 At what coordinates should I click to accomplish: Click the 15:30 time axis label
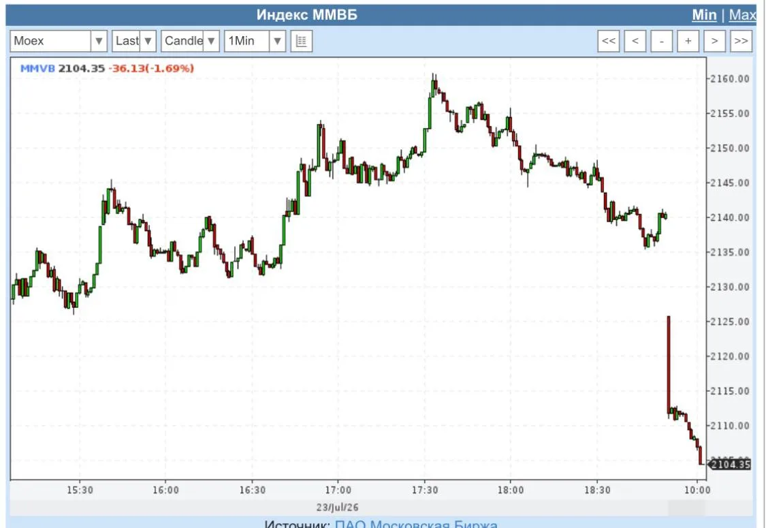pyautogui.click(x=80, y=490)
